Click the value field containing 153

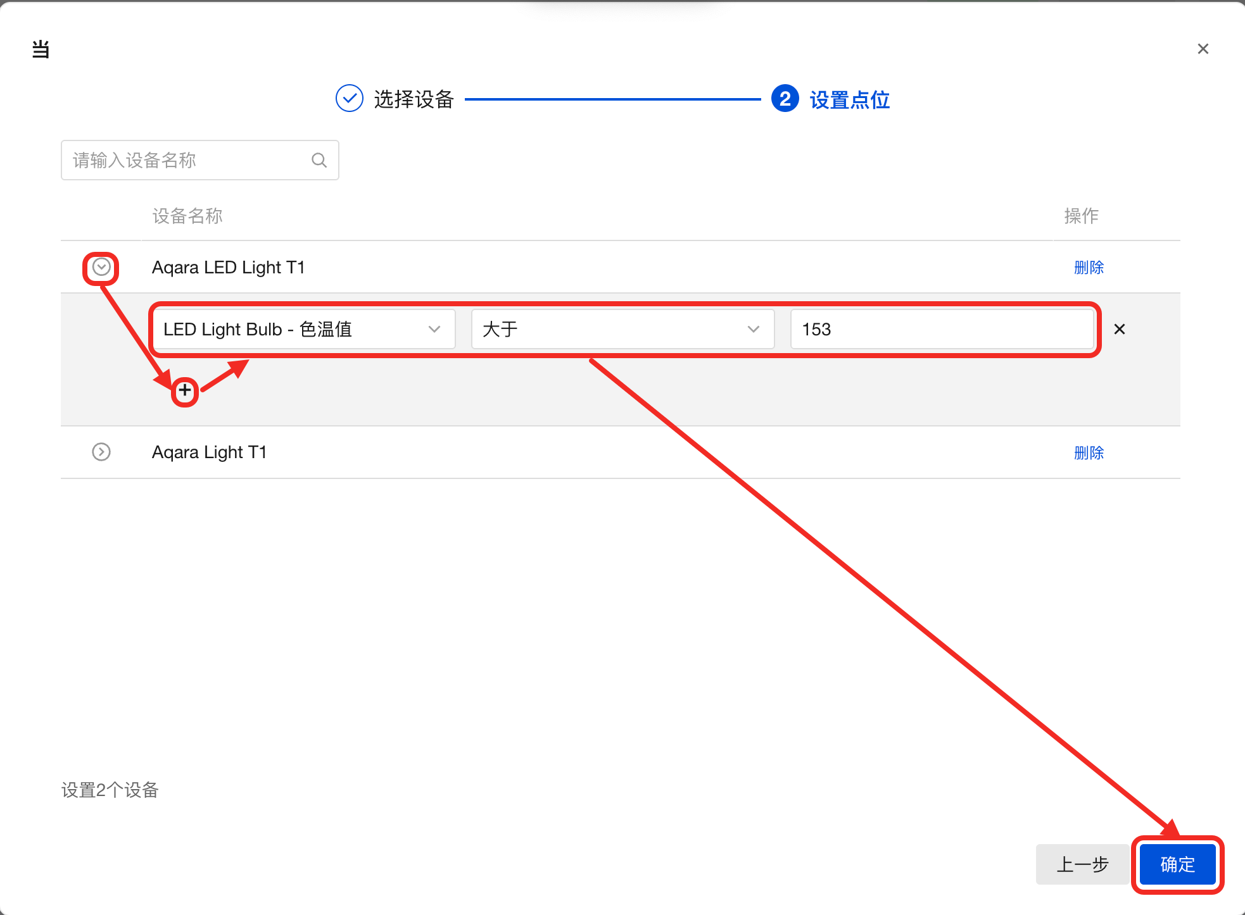[x=942, y=329]
